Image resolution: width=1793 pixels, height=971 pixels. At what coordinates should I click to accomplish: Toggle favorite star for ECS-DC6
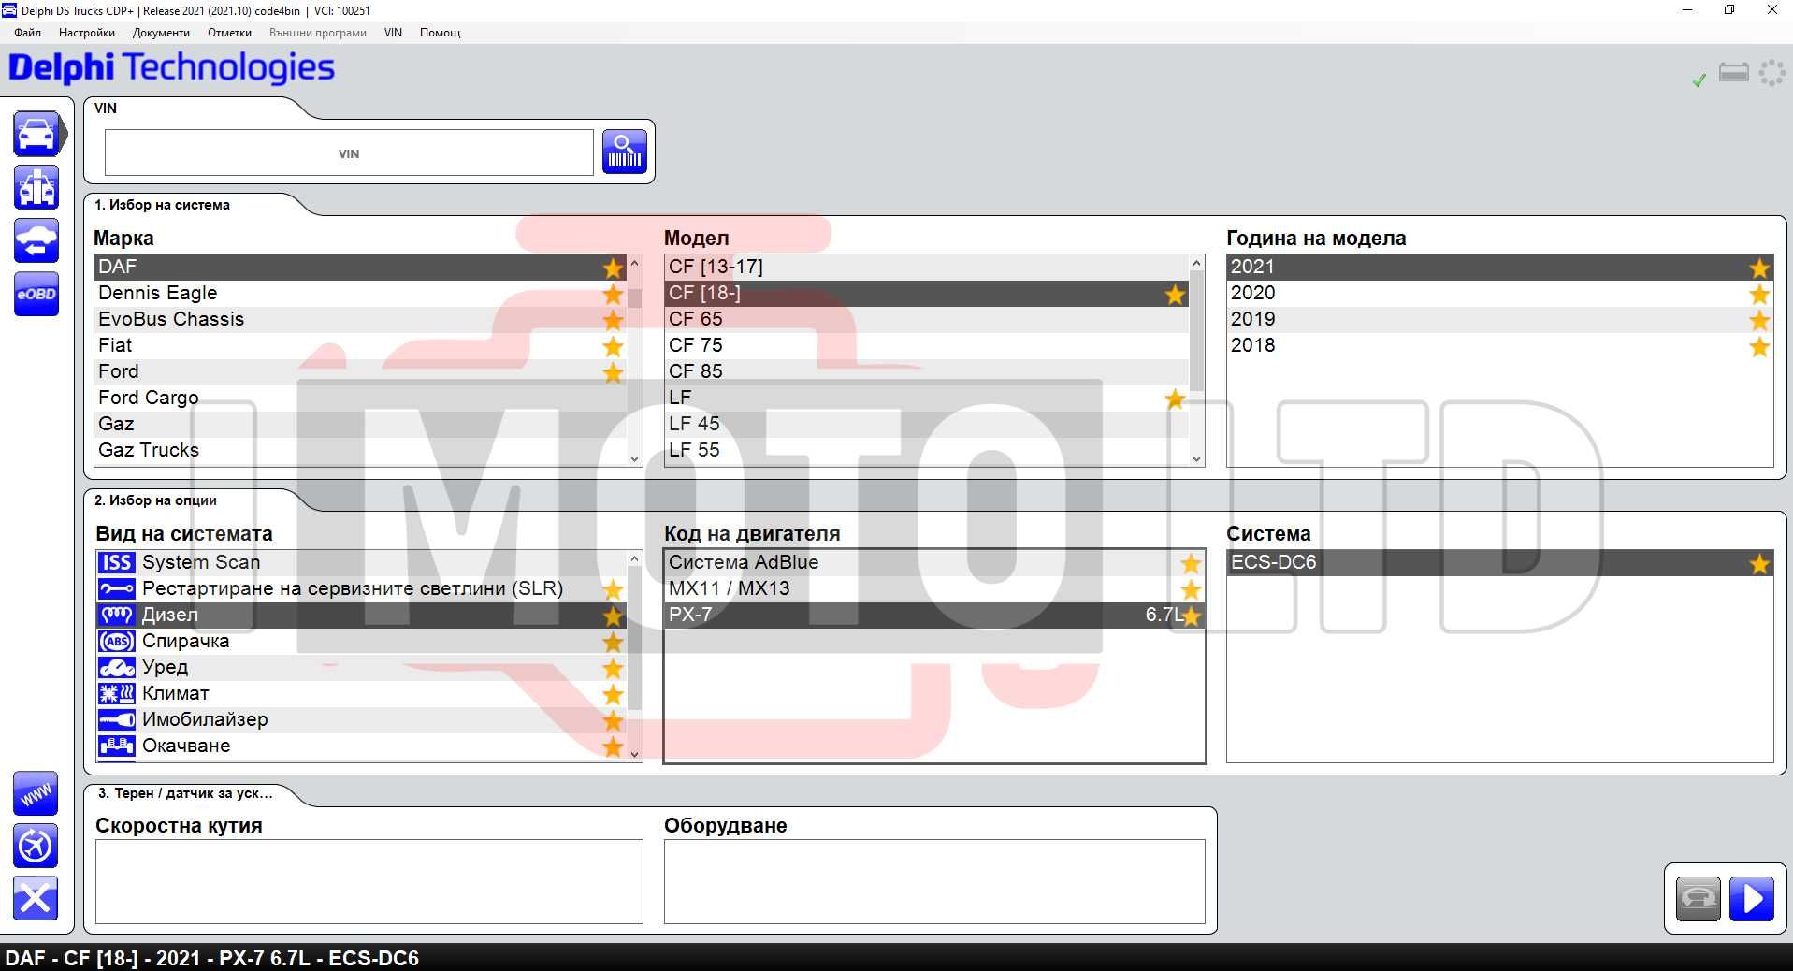click(1759, 563)
